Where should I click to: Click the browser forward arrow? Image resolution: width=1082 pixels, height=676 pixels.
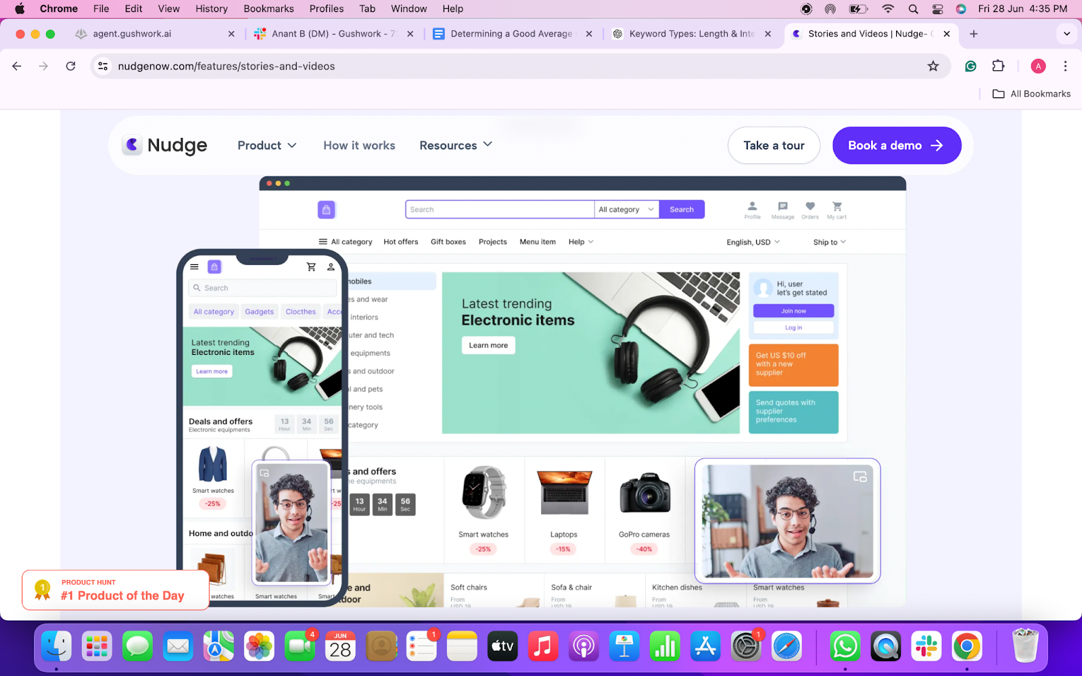pos(44,66)
